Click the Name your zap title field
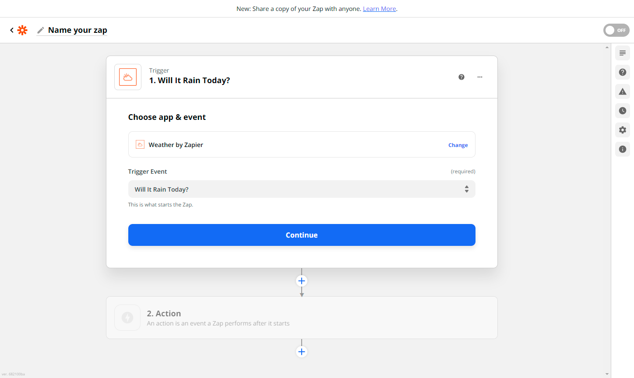The width and height of the screenshot is (634, 378). pos(77,30)
